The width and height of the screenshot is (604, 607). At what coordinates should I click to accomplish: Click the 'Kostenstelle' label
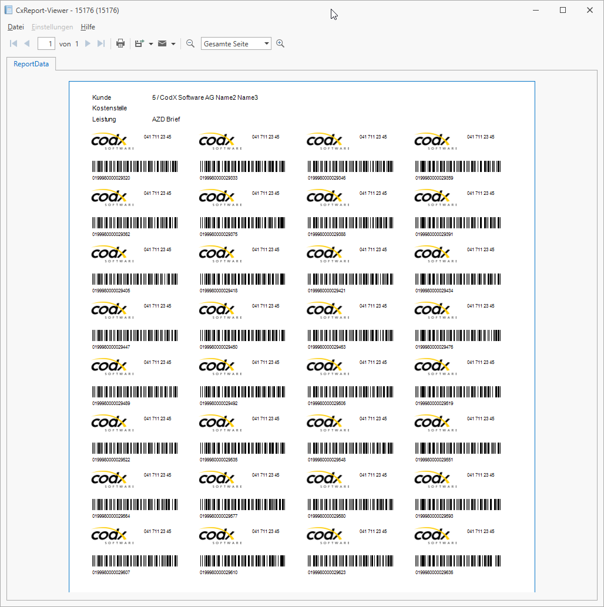click(x=109, y=108)
